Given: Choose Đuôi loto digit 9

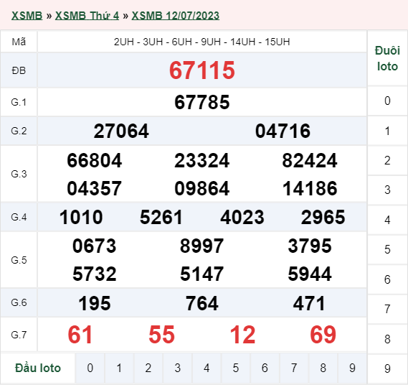Looking at the screenshot, I should [387, 368].
